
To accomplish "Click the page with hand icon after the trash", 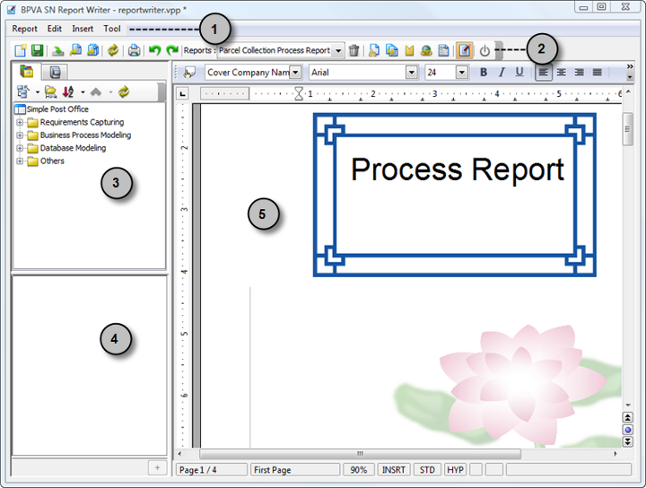I will coord(374,50).
